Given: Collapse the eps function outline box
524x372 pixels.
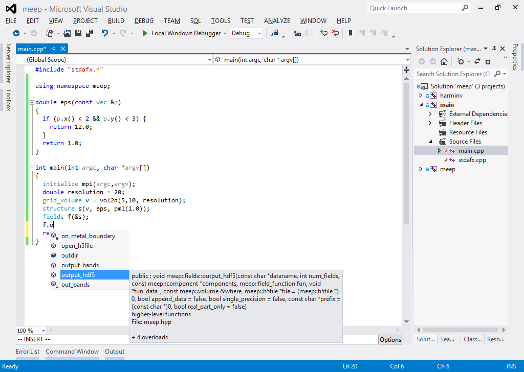Looking at the screenshot, I should point(32,102).
